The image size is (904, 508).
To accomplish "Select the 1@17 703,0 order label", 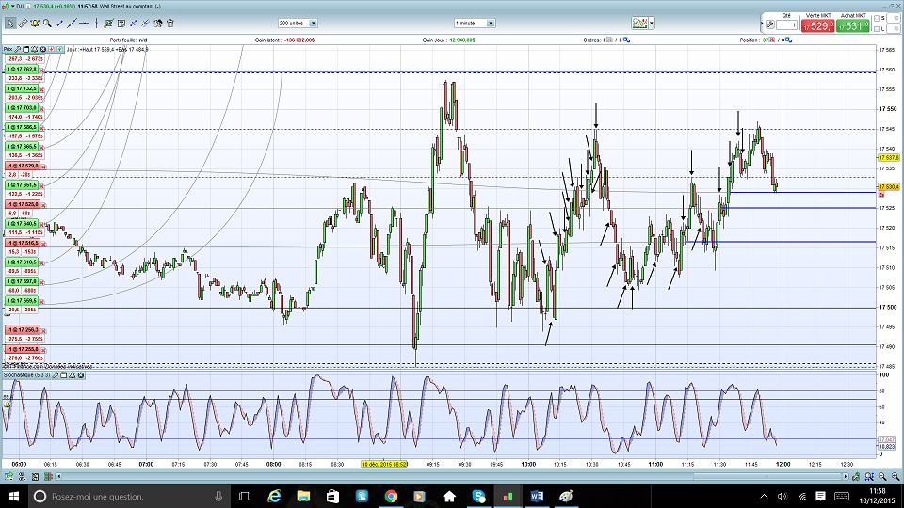I will 22,107.
